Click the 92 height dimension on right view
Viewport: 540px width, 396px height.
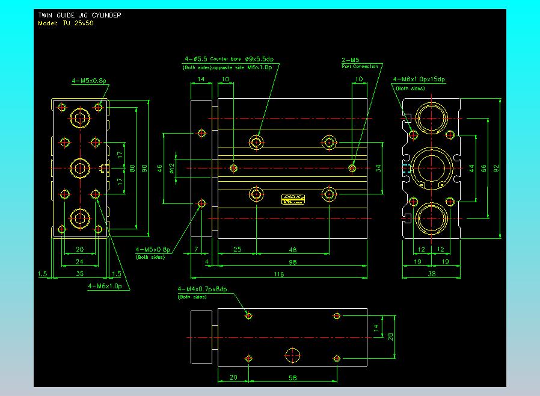[x=496, y=169]
